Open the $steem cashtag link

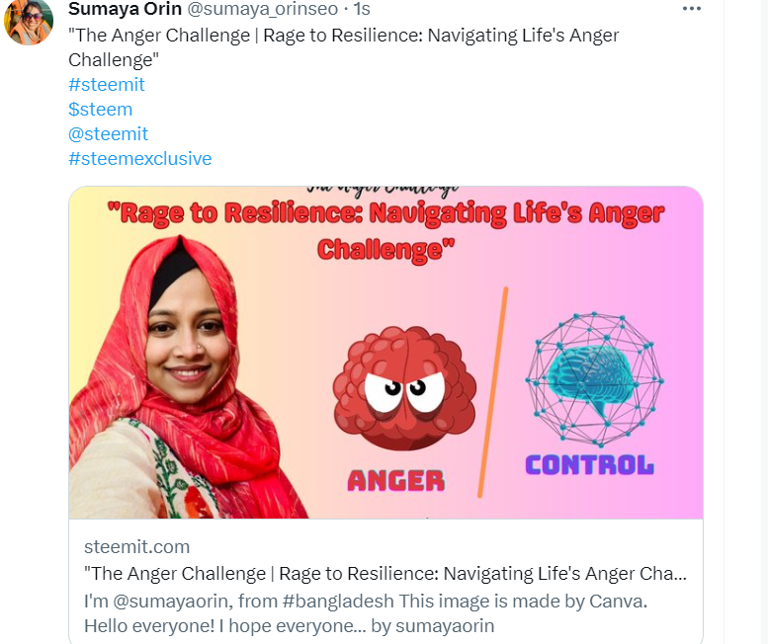tap(101, 109)
